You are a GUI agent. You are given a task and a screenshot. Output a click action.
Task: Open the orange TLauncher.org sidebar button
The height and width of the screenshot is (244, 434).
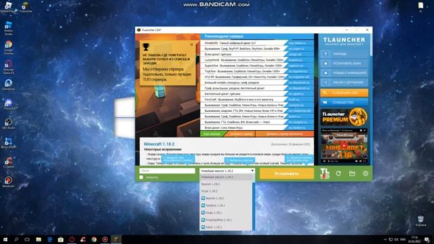pos(344,93)
